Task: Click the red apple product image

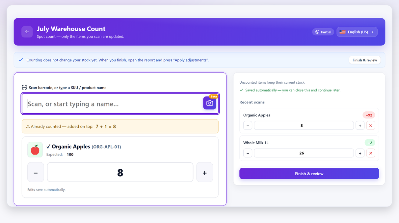Action: [x=35, y=150]
